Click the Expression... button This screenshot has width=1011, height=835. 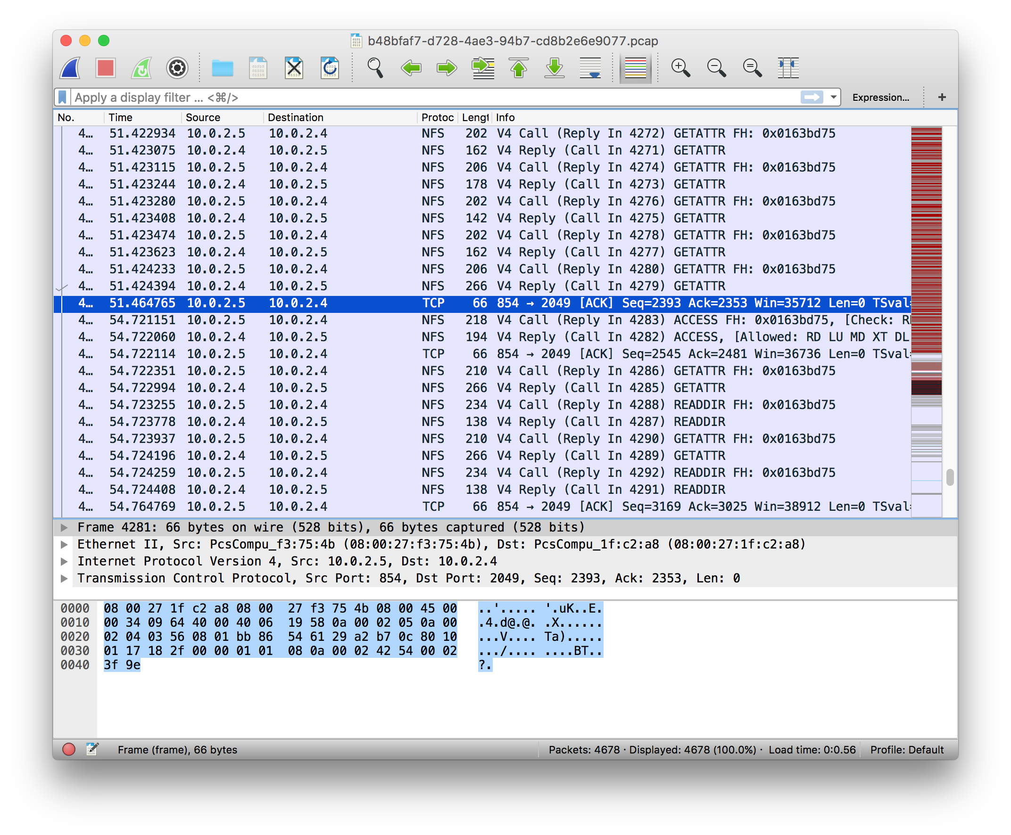(880, 97)
